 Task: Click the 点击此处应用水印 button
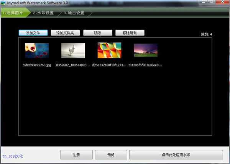[176, 155]
